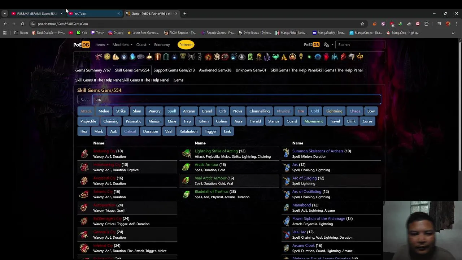
Task: Open the Arc gem link
Action: point(295,165)
